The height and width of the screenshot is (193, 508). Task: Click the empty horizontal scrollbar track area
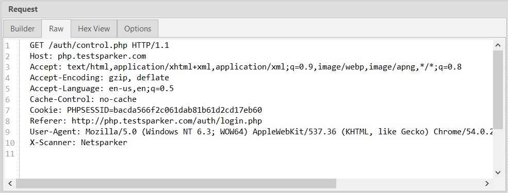409,184
